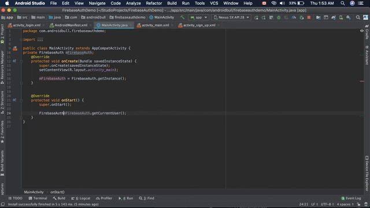Toggle the Structure tool window

[x=2, y=102]
